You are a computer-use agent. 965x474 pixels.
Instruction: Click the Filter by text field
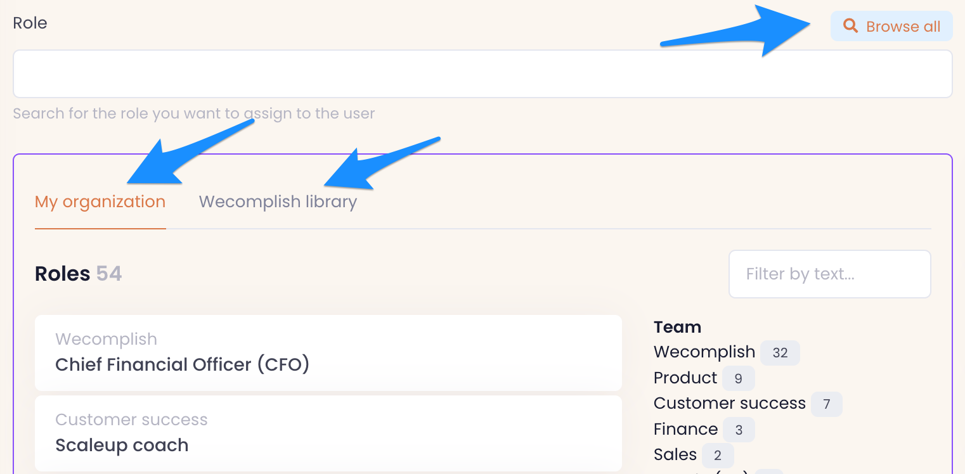point(829,274)
